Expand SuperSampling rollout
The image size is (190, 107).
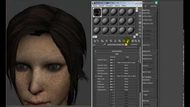[x=117, y=51]
